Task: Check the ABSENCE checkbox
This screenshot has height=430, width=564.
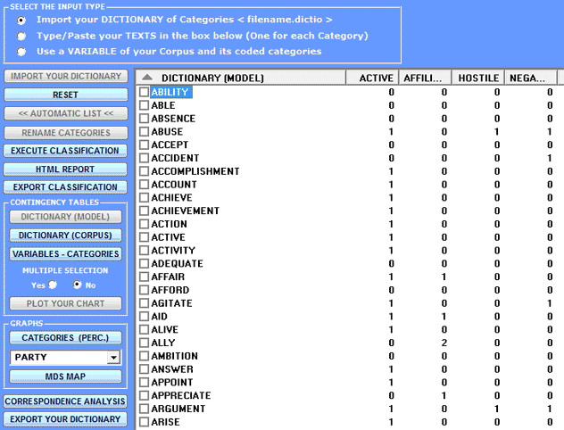Action: [x=145, y=119]
